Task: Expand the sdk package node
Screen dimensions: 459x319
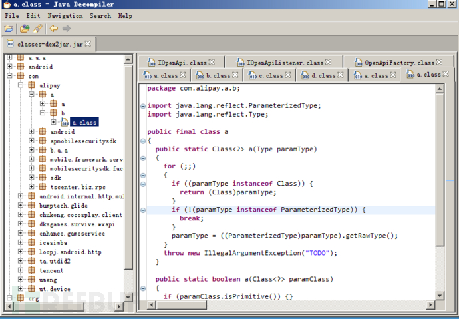Action: [x=32, y=178]
